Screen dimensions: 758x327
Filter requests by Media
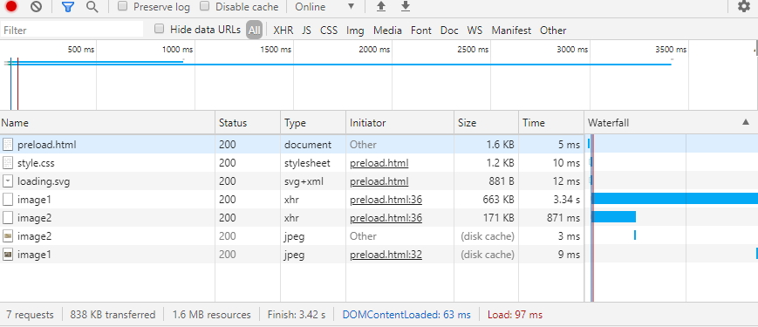click(x=387, y=30)
